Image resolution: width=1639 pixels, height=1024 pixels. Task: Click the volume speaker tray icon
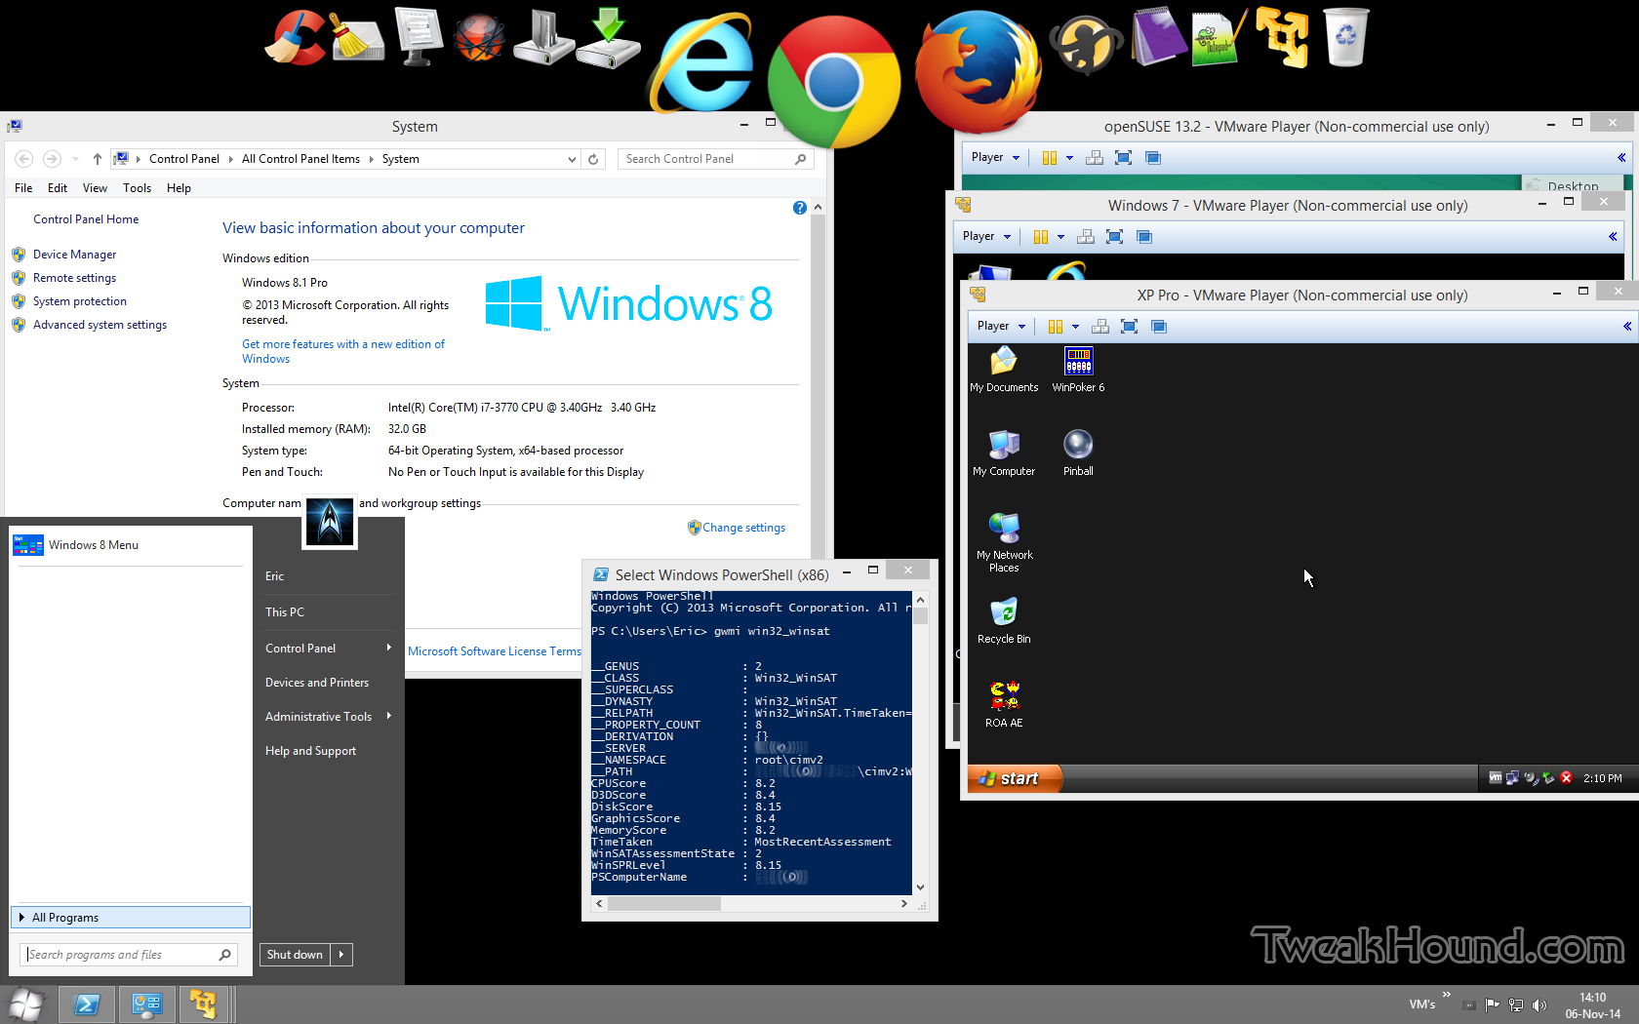point(1539,1005)
